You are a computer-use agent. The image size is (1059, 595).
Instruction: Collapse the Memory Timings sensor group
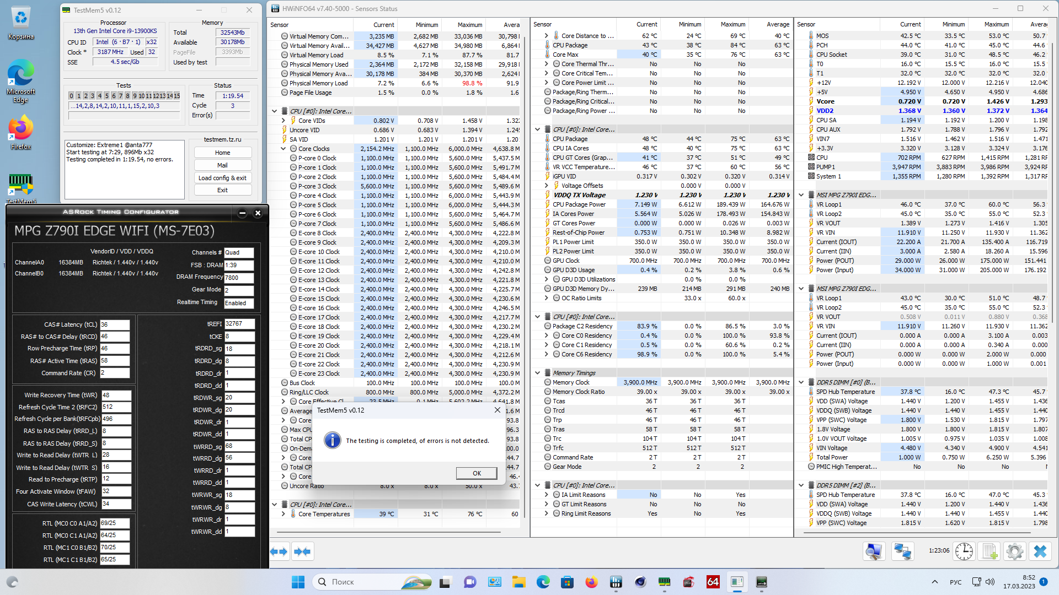point(538,373)
